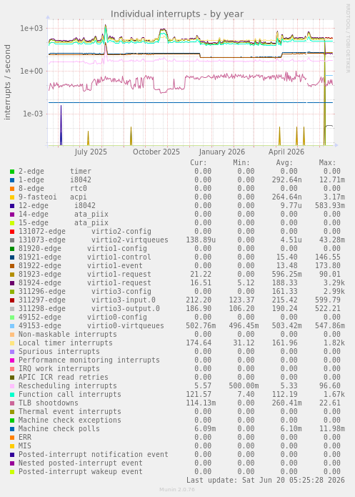Click the 81923-edge virtio1-request legend label

click(x=85, y=274)
